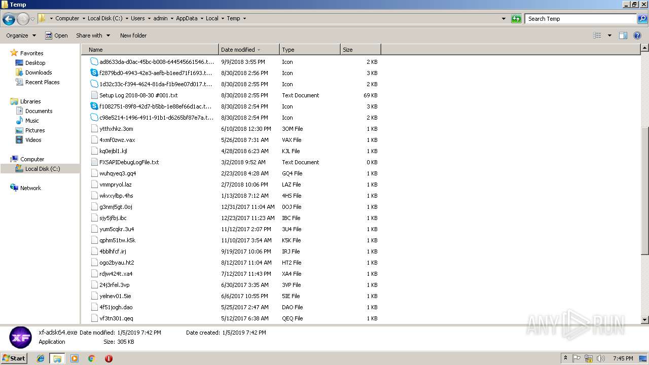Viewport: 649px width, 365px height.
Task: Click the vertical scrollbar up arrow
Action: pos(645,48)
